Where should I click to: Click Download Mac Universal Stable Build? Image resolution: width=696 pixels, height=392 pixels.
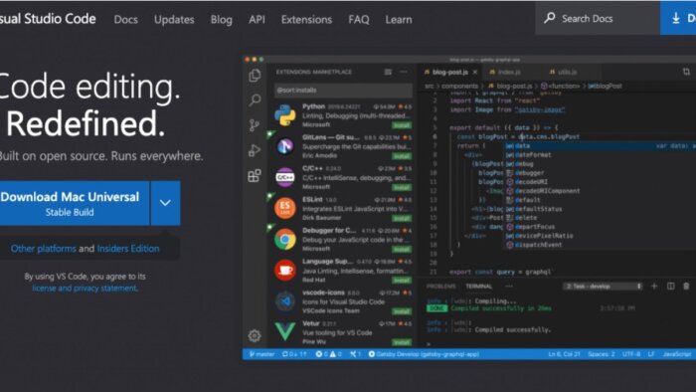click(74, 203)
